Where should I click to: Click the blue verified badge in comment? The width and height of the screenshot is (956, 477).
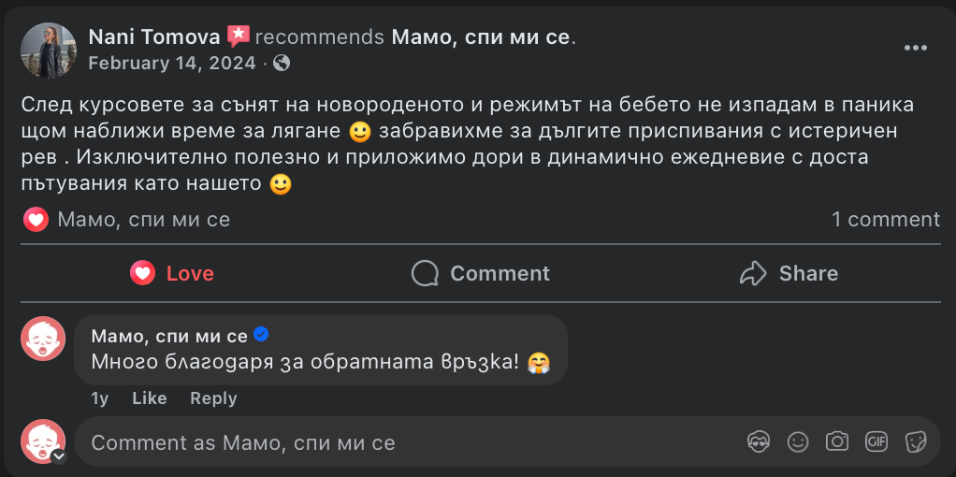pos(262,336)
